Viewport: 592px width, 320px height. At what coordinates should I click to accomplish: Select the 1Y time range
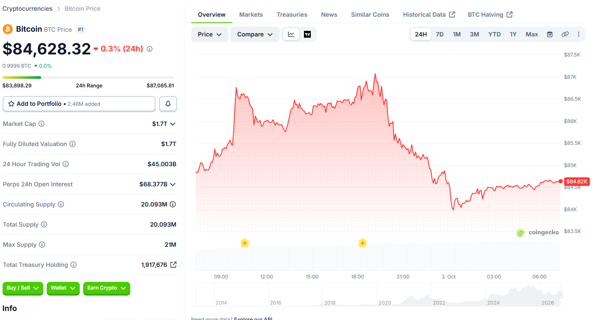(x=513, y=34)
